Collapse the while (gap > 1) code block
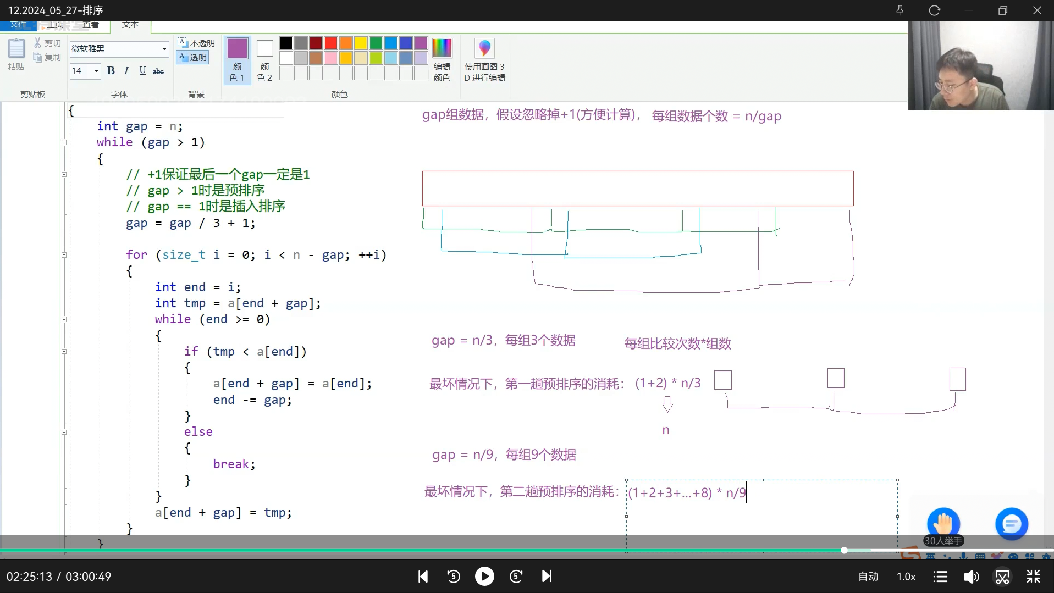 tap(64, 142)
